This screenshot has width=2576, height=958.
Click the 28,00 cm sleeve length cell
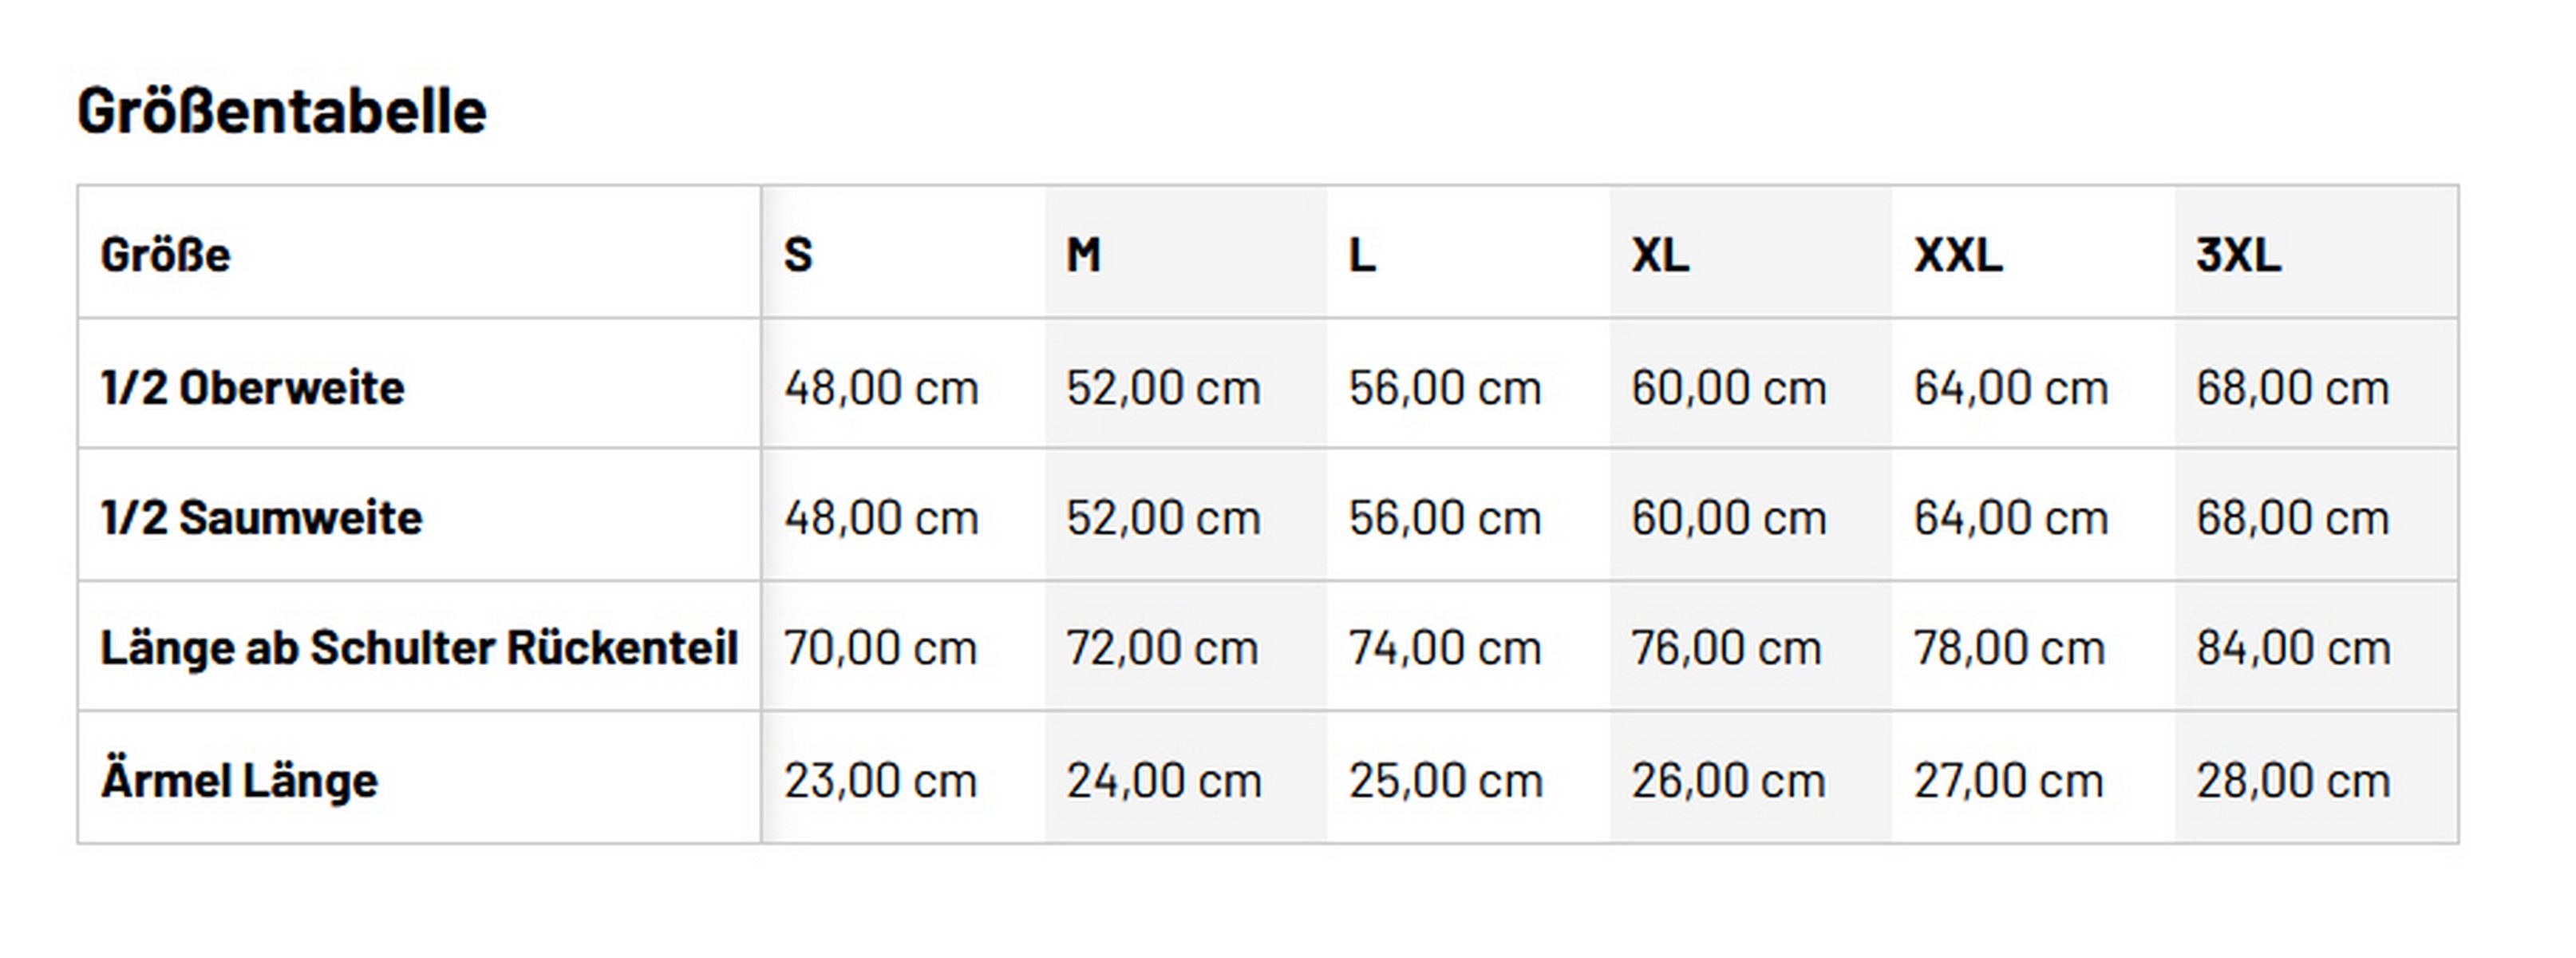point(2293,781)
